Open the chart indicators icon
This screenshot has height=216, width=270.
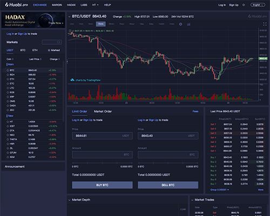[x=188, y=24]
